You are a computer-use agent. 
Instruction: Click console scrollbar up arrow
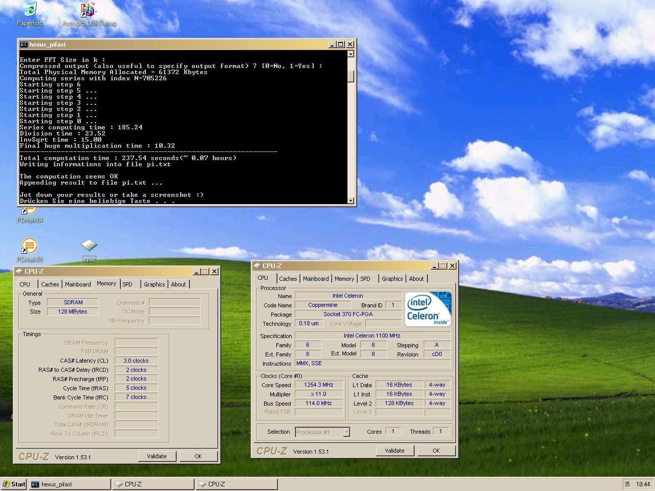click(351, 54)
